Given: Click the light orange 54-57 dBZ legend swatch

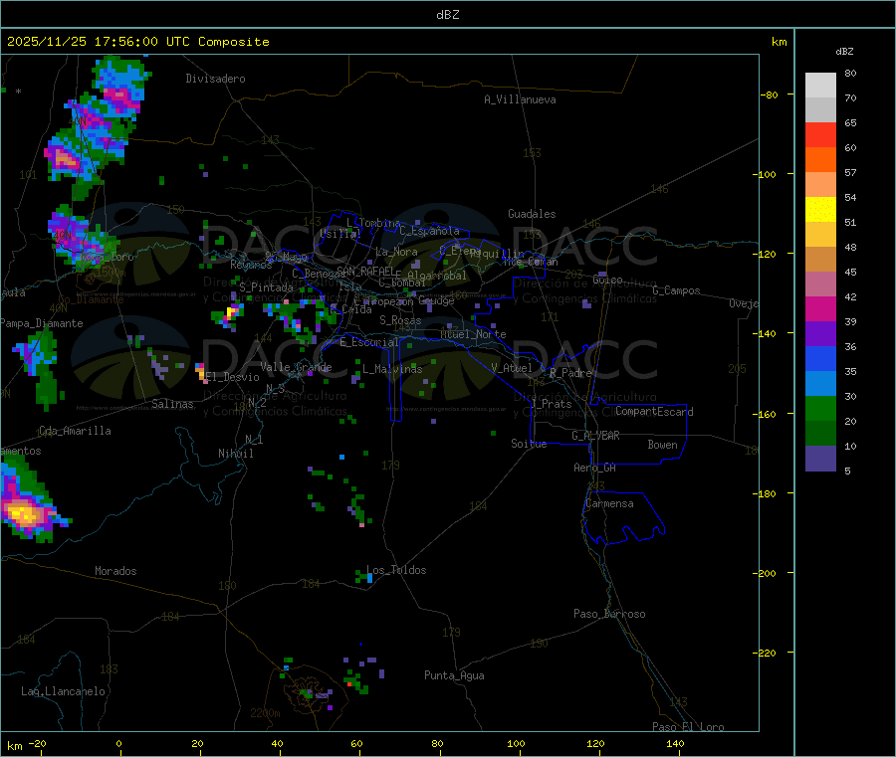Looking at the screenshot, I should point(820,185).
